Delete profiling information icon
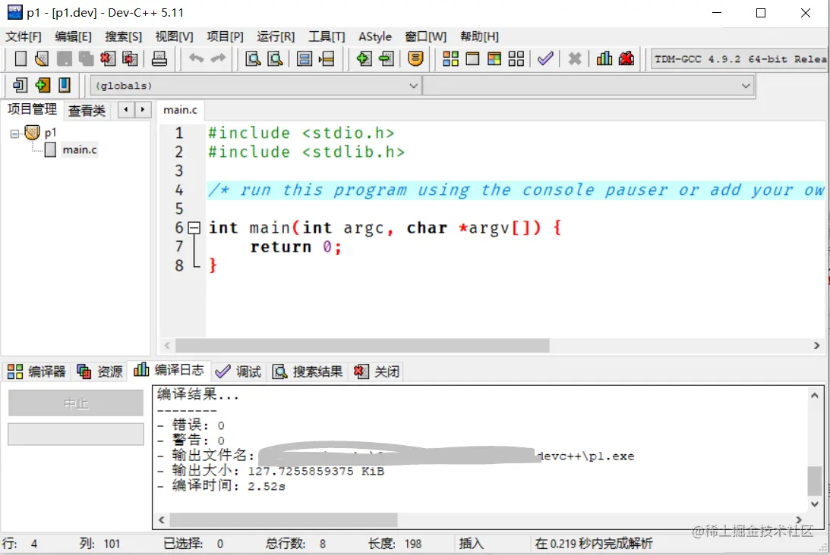 [x=626, y=58]
